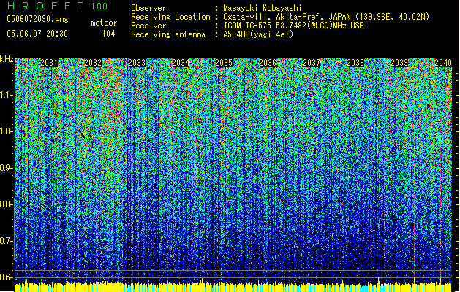Click the 2040 time marker
The height and width of the screenshot is (292, 460).
[x=443, y=63]
